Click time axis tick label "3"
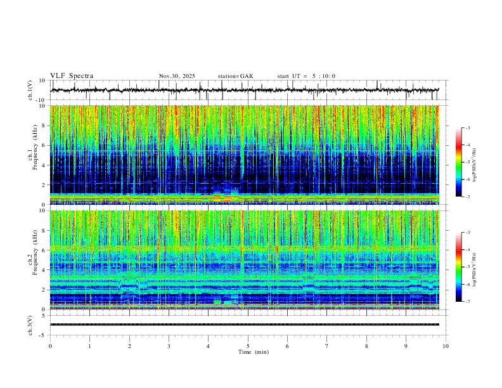 (169, 346)
